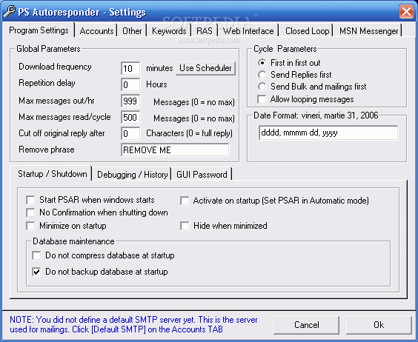
Task: Switch to the Program Settings tab
Action: [39, 30]
